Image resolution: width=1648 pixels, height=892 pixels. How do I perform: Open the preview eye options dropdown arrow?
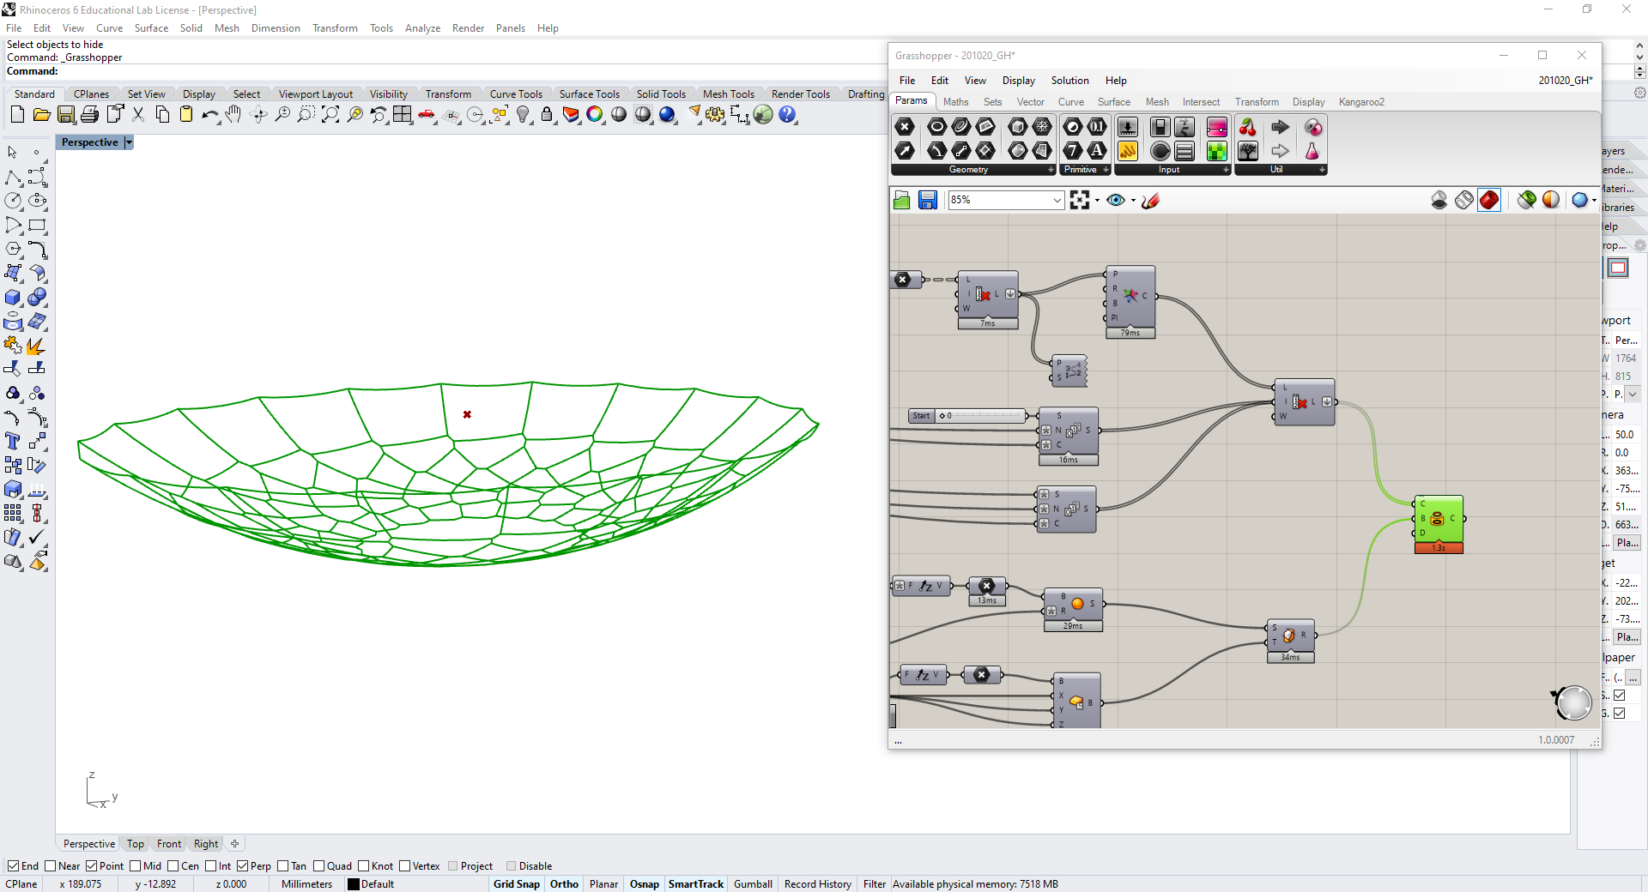1133,201
